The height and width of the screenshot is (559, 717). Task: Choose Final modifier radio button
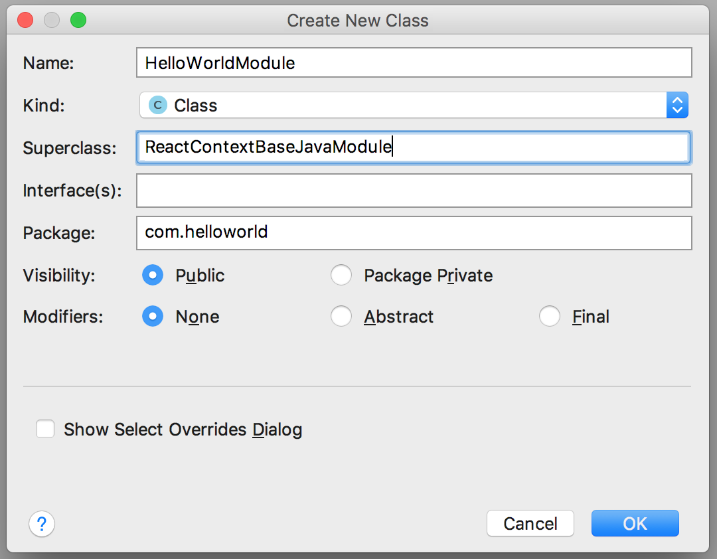(550, 317)
